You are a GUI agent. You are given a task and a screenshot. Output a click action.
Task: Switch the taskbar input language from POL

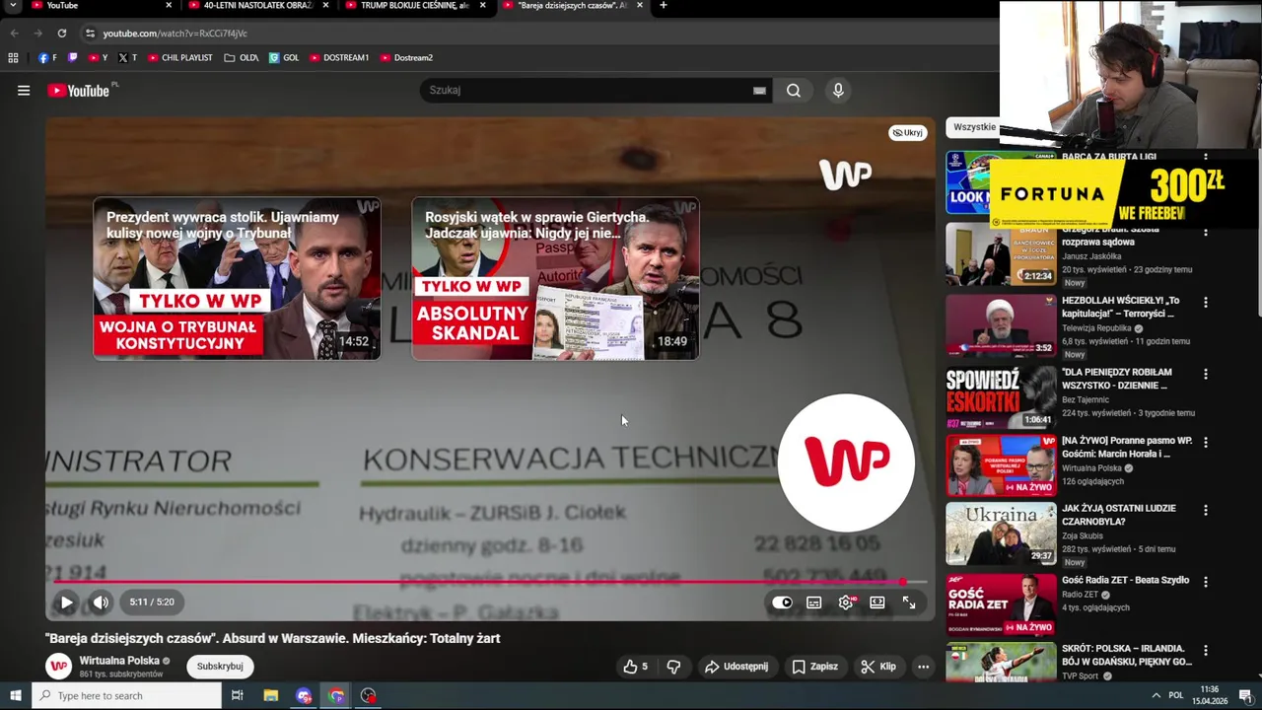[1176, 696]
